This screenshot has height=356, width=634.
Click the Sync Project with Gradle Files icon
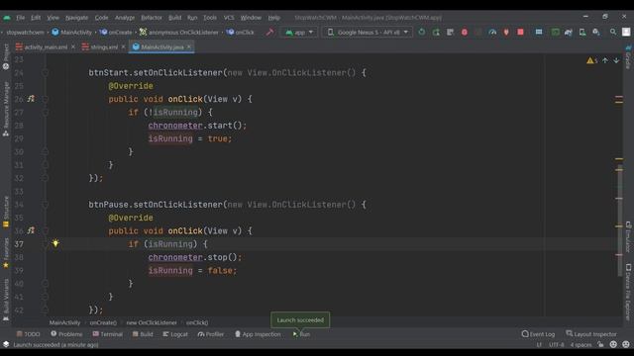569,32
